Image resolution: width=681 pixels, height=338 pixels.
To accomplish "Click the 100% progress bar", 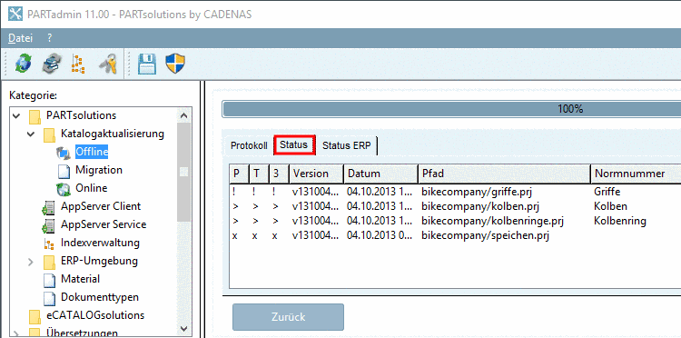I will coord(451,109).
